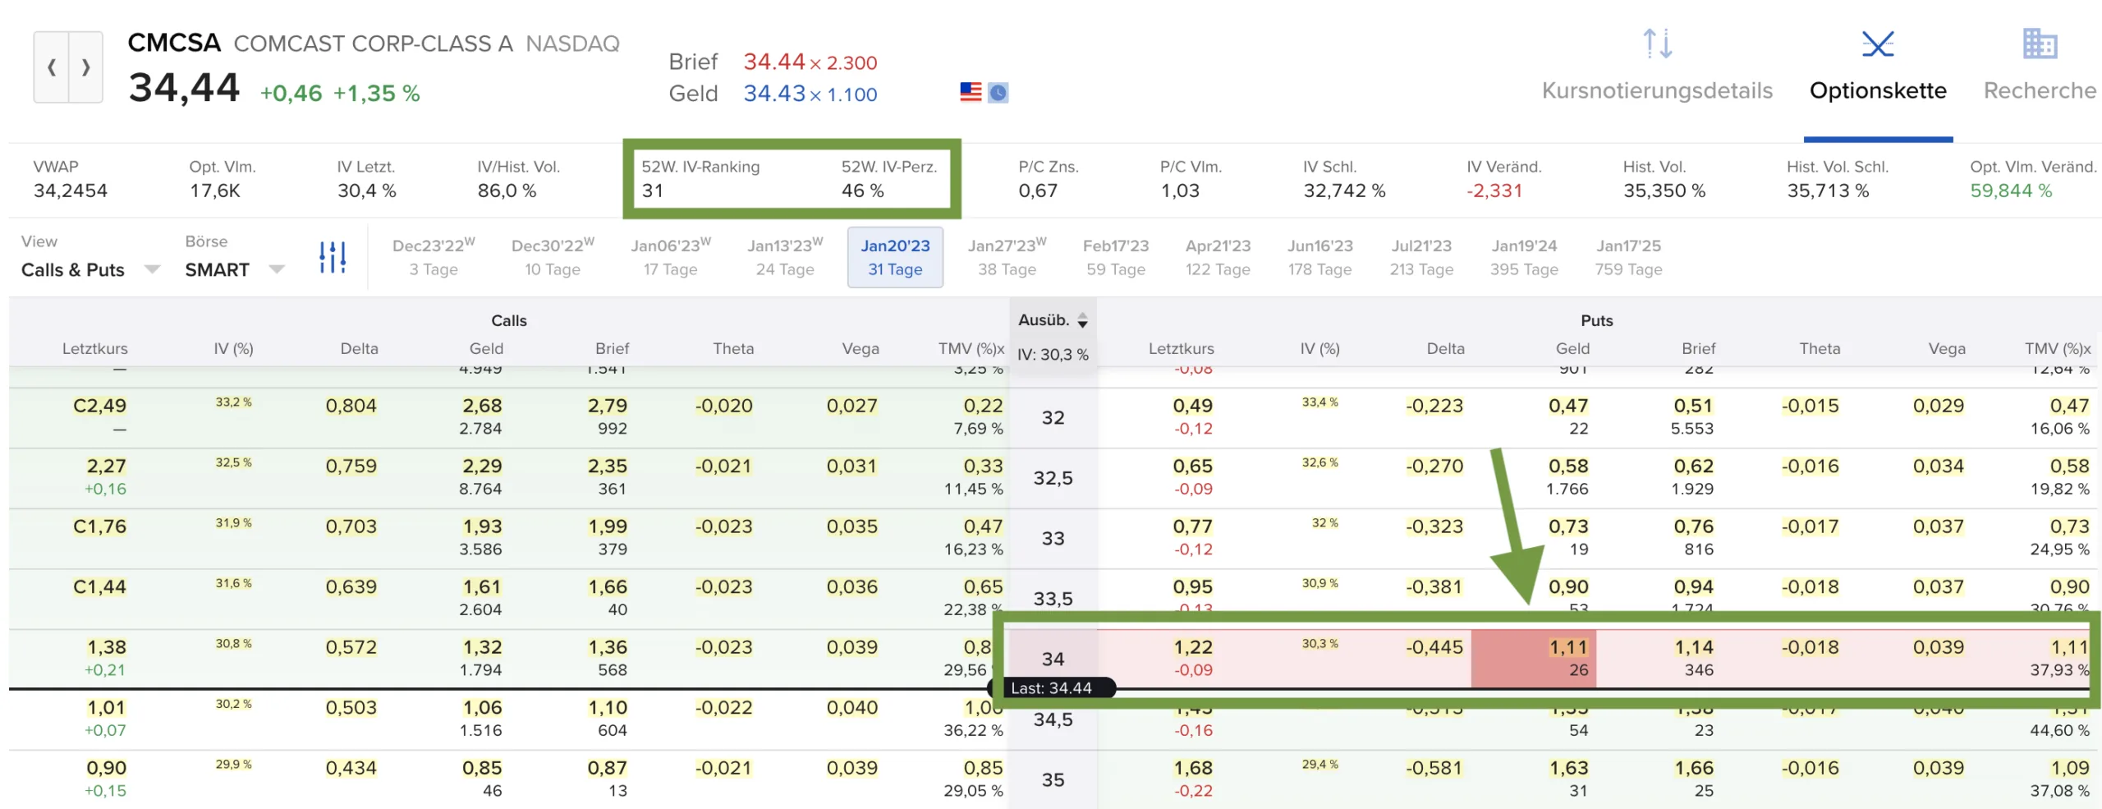Click put Geld 1,11 at strike 34
Image resolution: width=2102 pixels, height=809 pixels.
1568,648
